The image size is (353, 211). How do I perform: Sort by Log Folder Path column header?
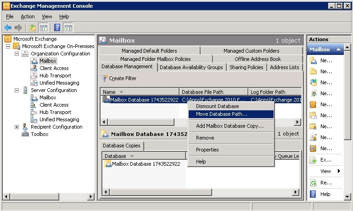pos(275,92)
